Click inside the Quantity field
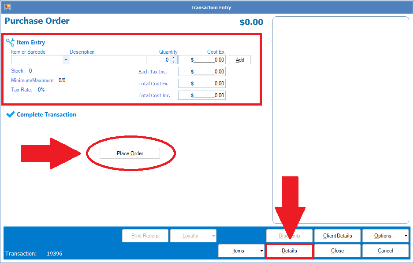414x263 pixels. click(x=159, y=60)
